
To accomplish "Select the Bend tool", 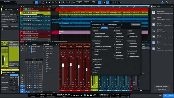I will click(x=56, y=2).
